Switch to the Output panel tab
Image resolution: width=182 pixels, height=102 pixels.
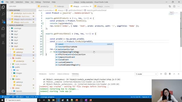click(x=52, y=74)
